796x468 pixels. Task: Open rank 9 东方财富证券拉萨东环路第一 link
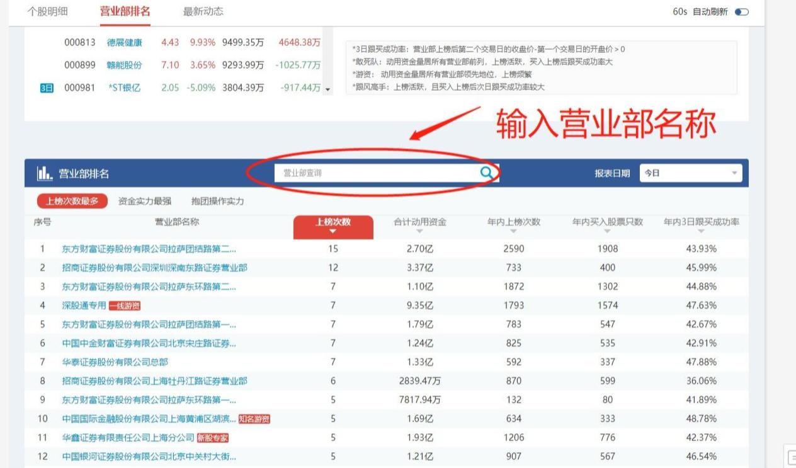[x=149, y=400]
